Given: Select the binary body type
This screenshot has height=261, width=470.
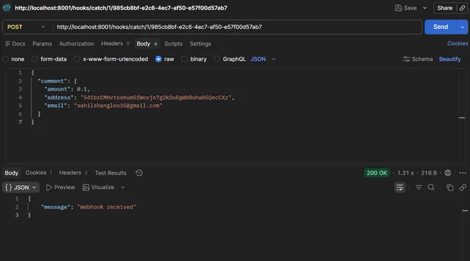Looking at the screenshot, I should point(185,59).
